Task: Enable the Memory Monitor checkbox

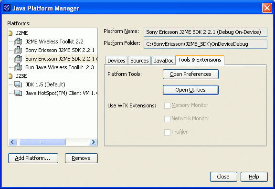Action: pyautogui.click(x=167, y=106)
